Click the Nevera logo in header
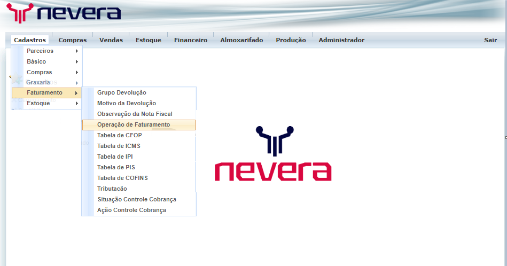 point(64,13)
